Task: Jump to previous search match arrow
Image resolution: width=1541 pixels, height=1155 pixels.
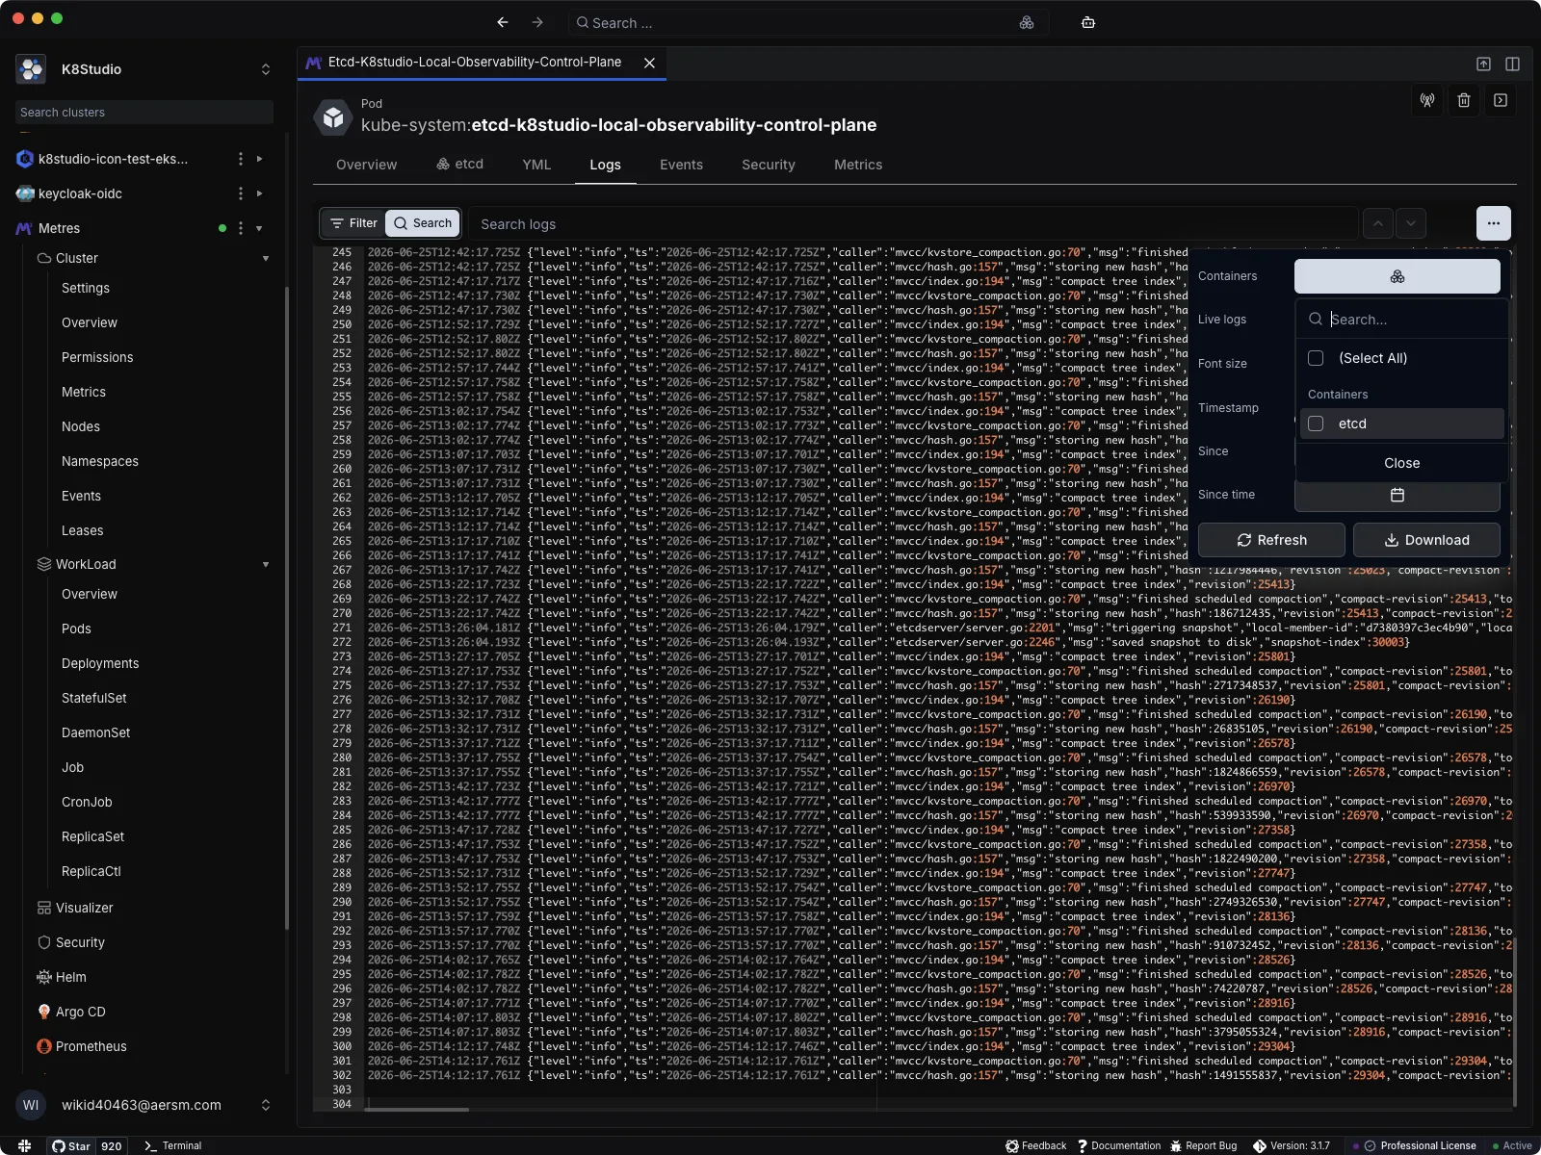Action: 1378,223
